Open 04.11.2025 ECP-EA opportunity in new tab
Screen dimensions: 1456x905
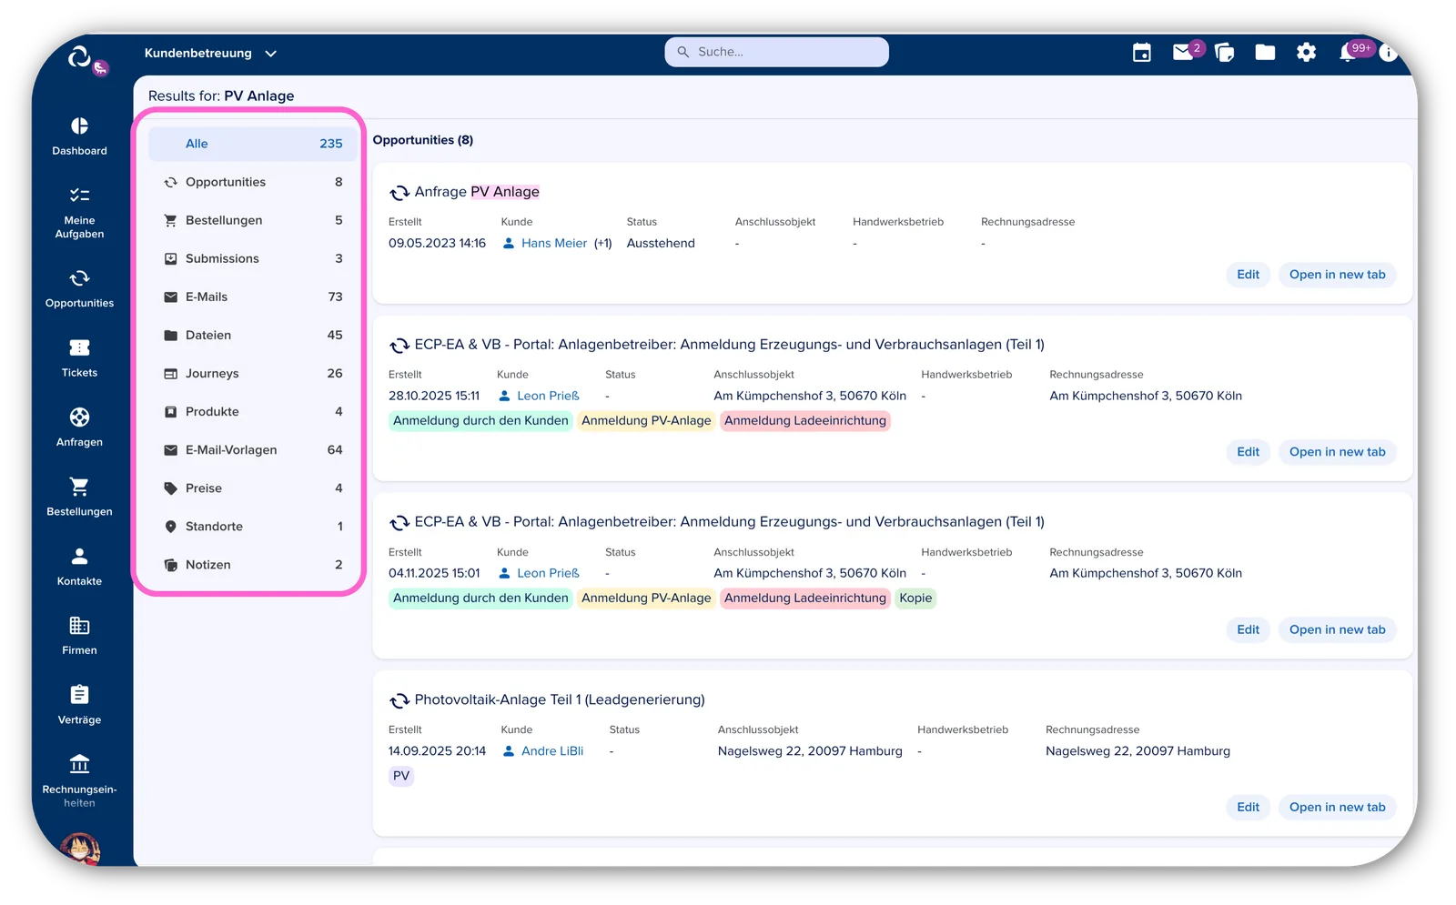(x=1337, y=629)
